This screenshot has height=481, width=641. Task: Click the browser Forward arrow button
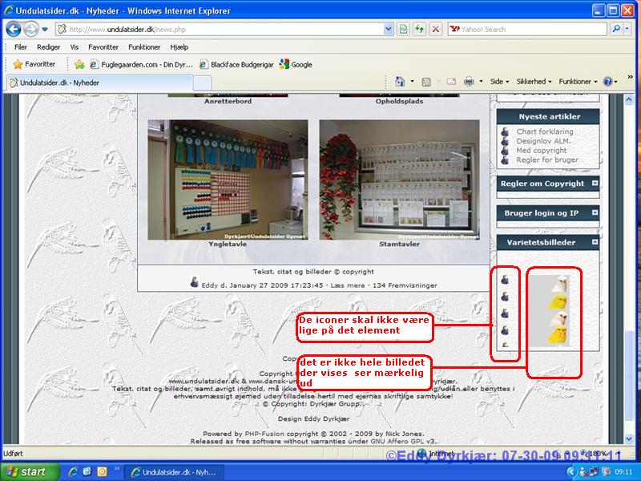pos(30,30)
